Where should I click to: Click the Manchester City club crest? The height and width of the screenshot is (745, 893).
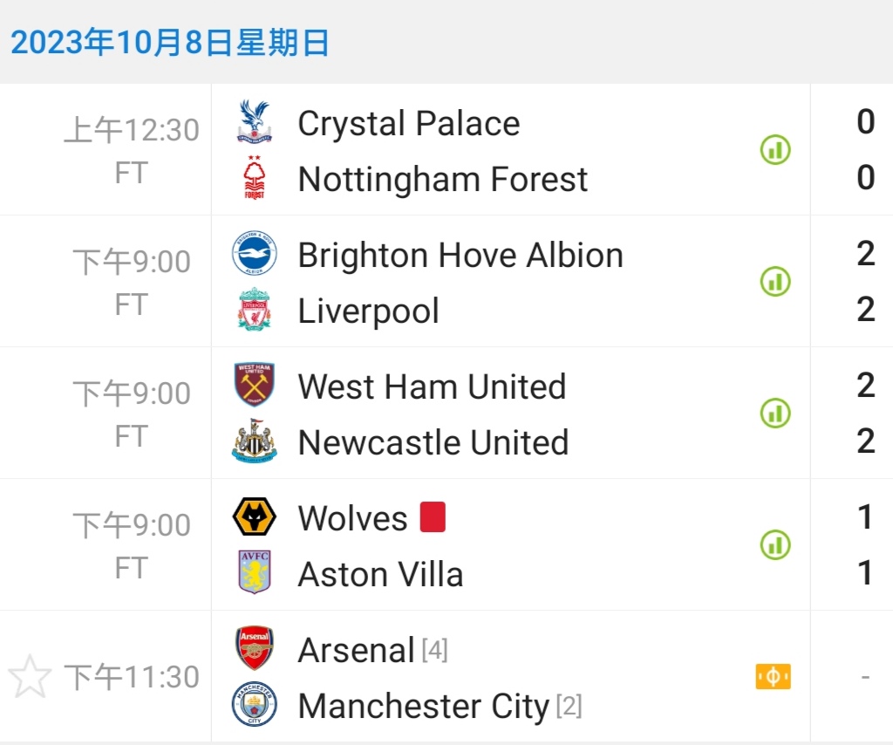pyautogui.click(x=255, y=705)
